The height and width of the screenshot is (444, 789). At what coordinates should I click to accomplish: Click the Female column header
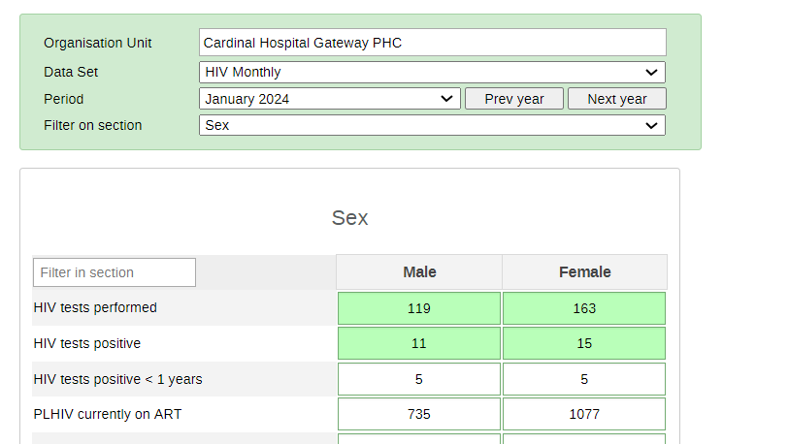click(x=584, y=272)
